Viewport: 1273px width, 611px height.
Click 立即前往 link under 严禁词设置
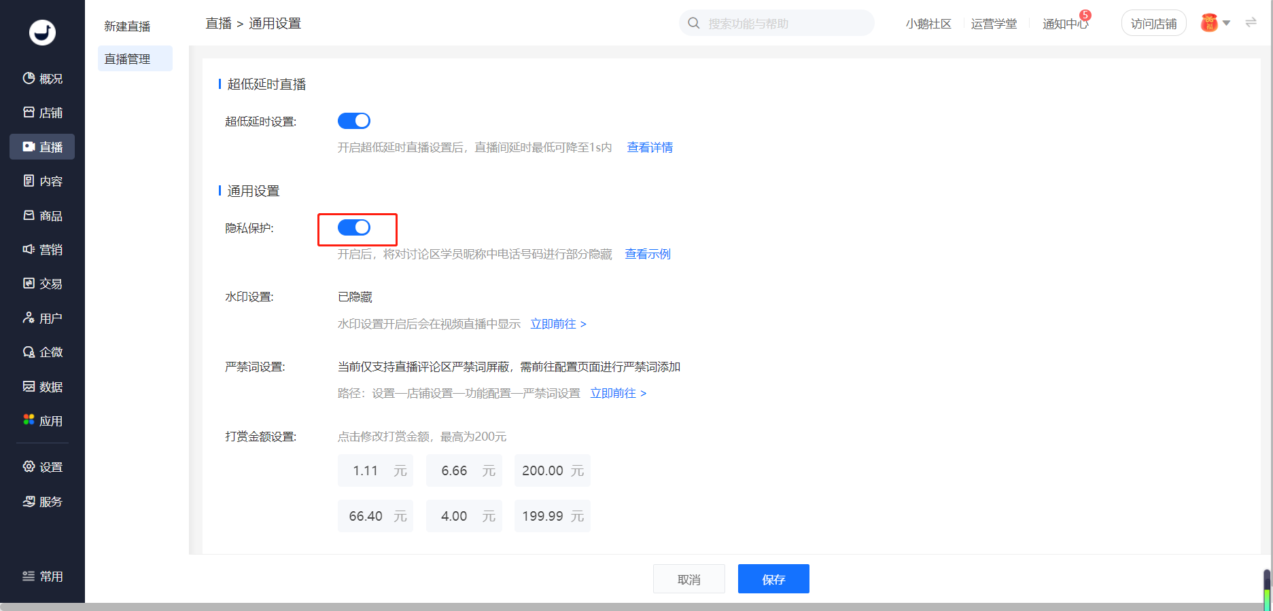[618, 393]
